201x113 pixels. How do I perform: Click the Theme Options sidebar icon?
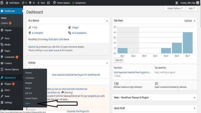2,69
